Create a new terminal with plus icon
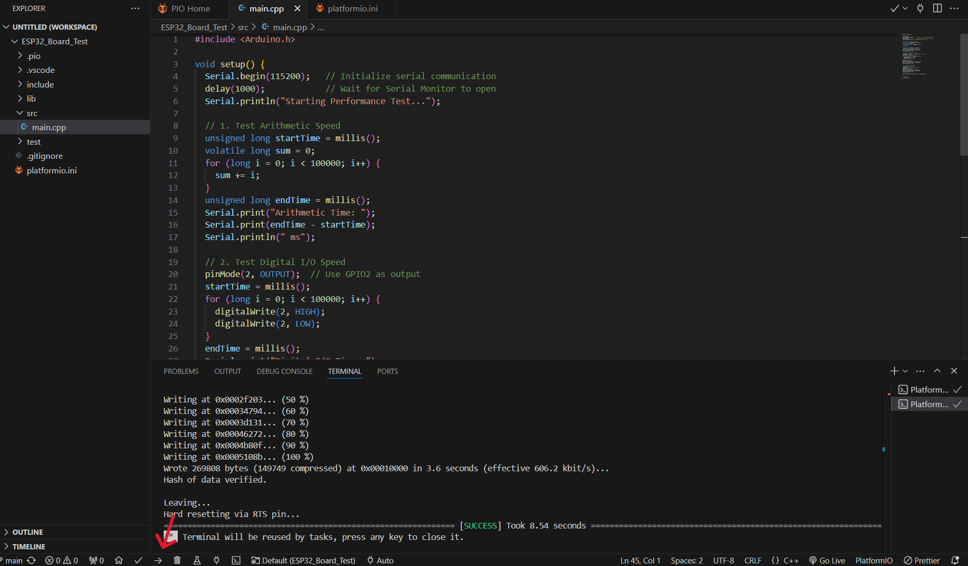The width and height of the screenshot is (968, 566). (x=894, y=371)
